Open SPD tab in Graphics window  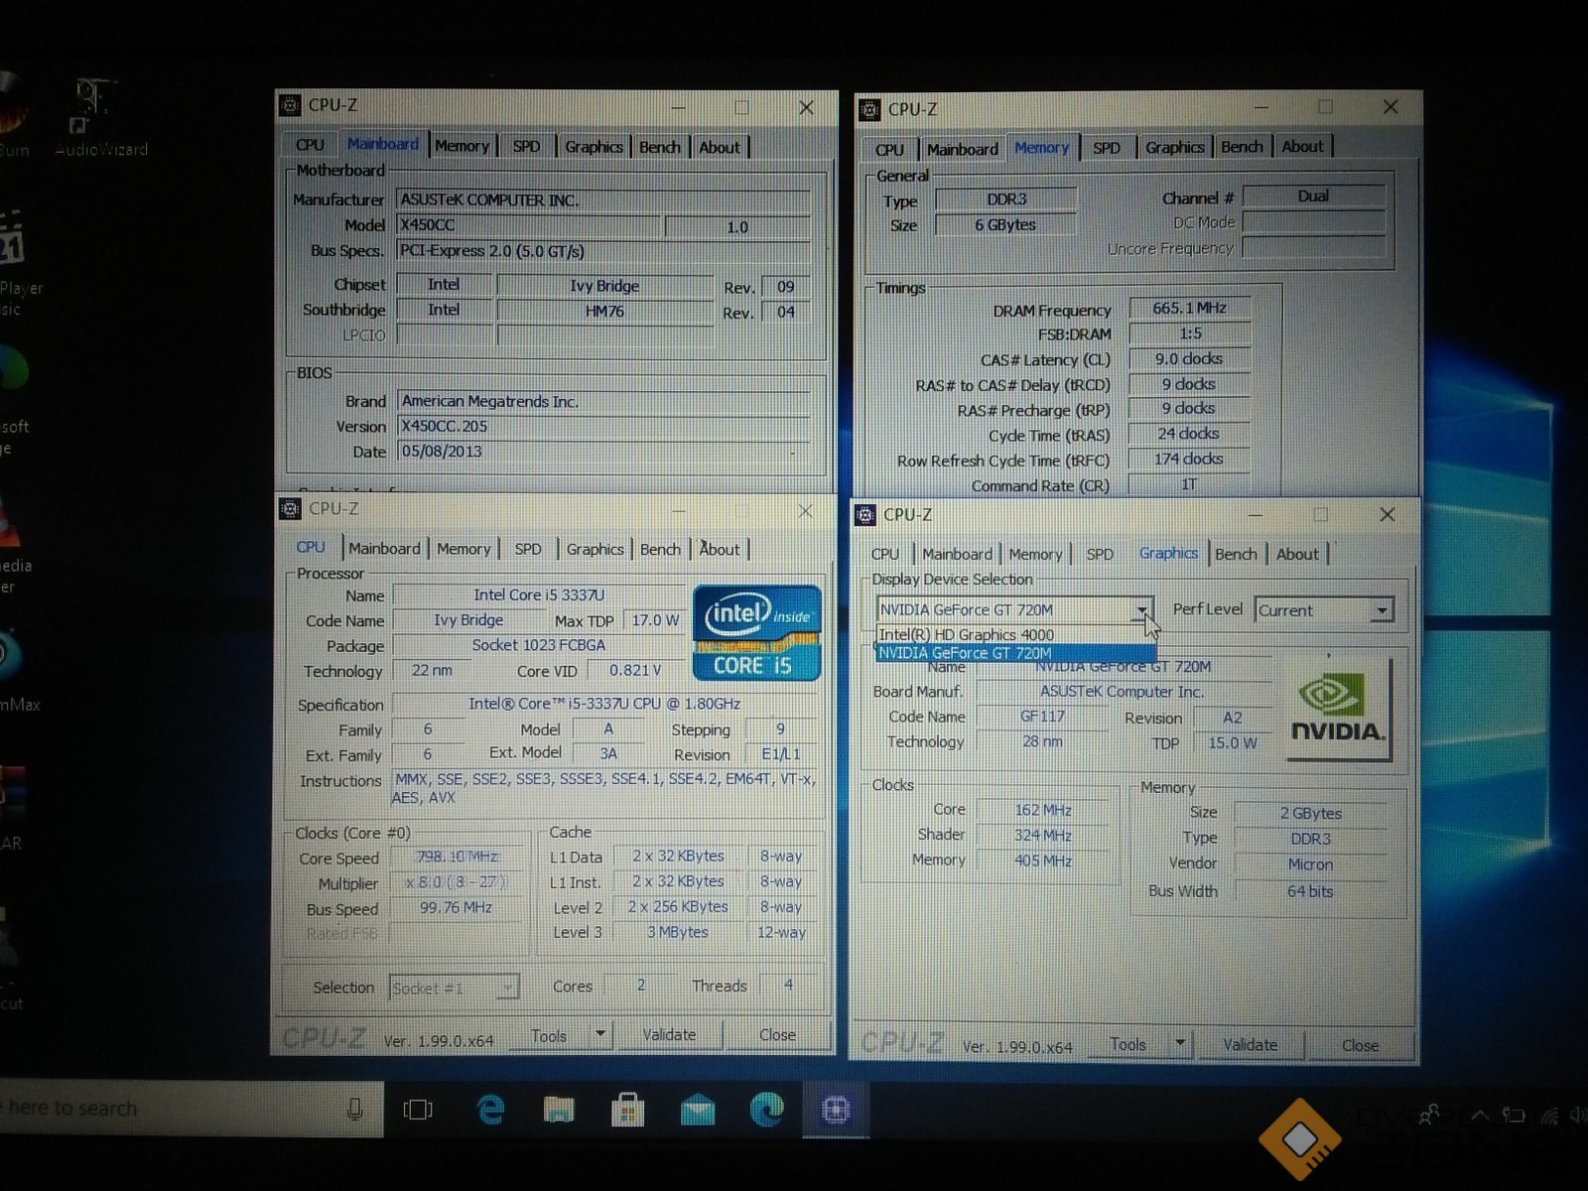1100,554
